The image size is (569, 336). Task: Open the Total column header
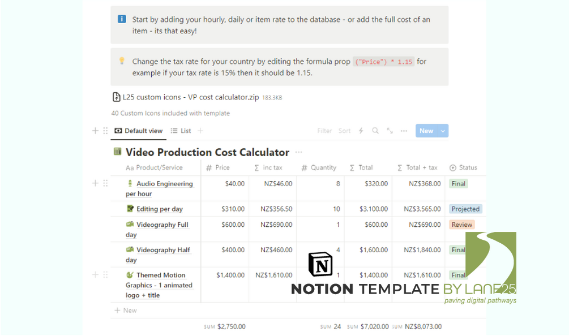tap(361, 167)
